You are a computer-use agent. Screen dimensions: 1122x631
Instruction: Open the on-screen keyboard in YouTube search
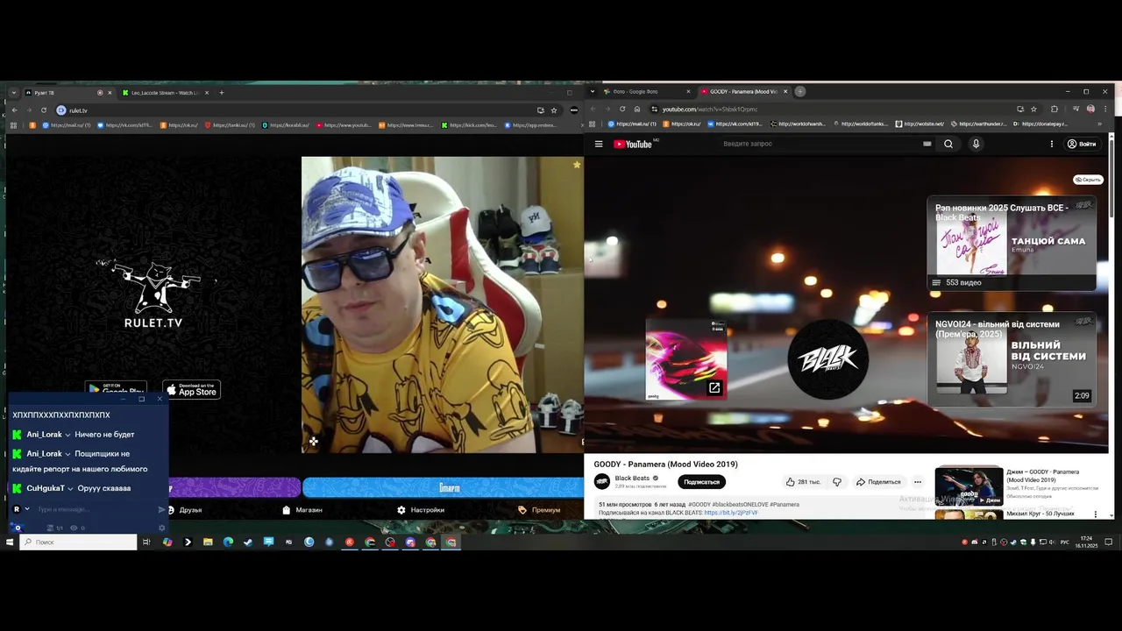click(927, 144)
